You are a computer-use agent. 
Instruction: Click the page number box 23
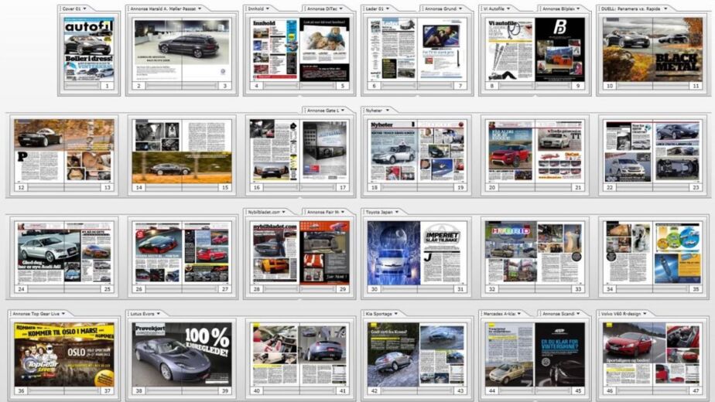(x=696, y=187)
